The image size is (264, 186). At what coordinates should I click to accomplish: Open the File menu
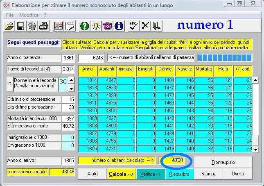coord(10,15)
